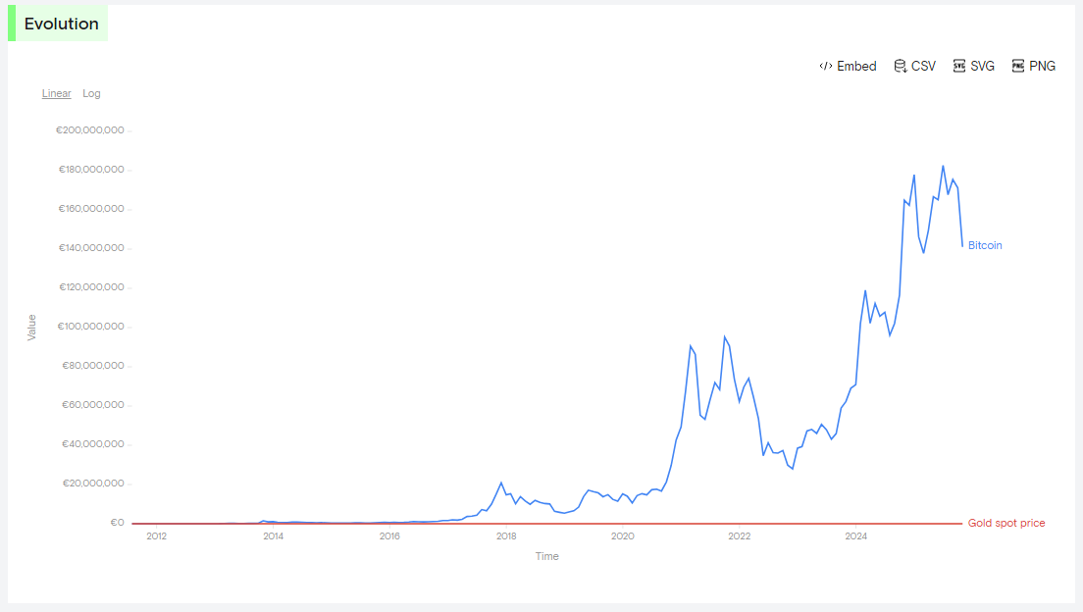
Task: Click the €0 value axis label
Action: coord(117,523)
